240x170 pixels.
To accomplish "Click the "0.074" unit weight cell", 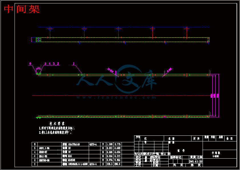I will click(x=109, y=160).
